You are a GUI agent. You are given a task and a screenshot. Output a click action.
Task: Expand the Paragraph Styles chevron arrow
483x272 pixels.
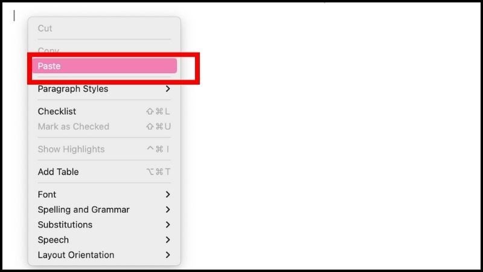[x=168, y=89]
